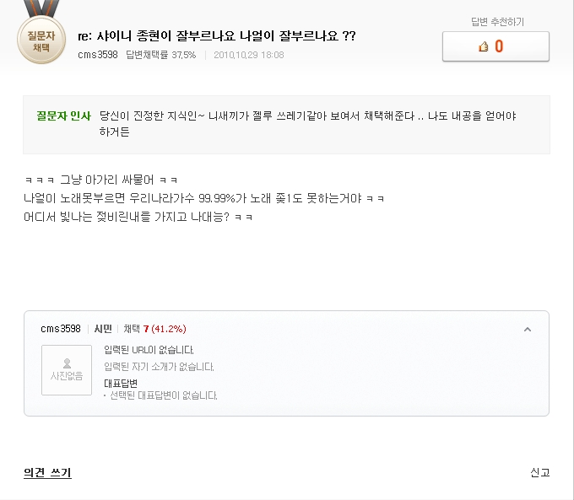The width and height of the screenshot is (574, 500).
Task: Click the person silhouette icon in photo box
Action: 67,363
